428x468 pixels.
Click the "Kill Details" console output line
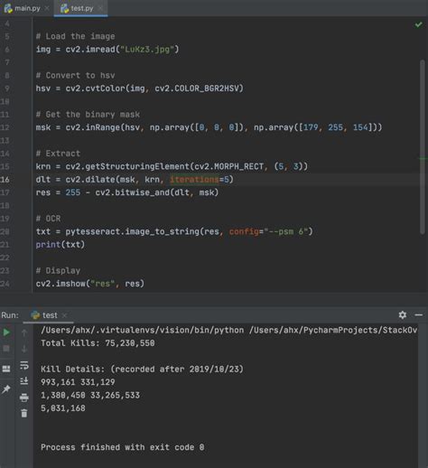click(142, 369)
